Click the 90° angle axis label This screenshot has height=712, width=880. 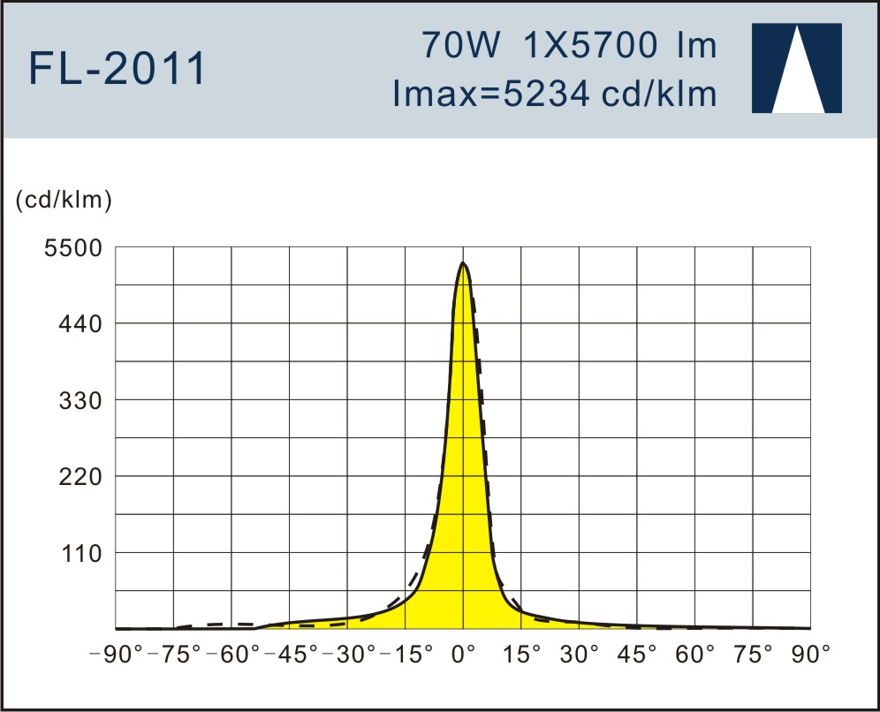811,655
